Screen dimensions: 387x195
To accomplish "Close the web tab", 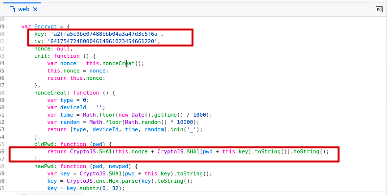I will pos(35,9).
